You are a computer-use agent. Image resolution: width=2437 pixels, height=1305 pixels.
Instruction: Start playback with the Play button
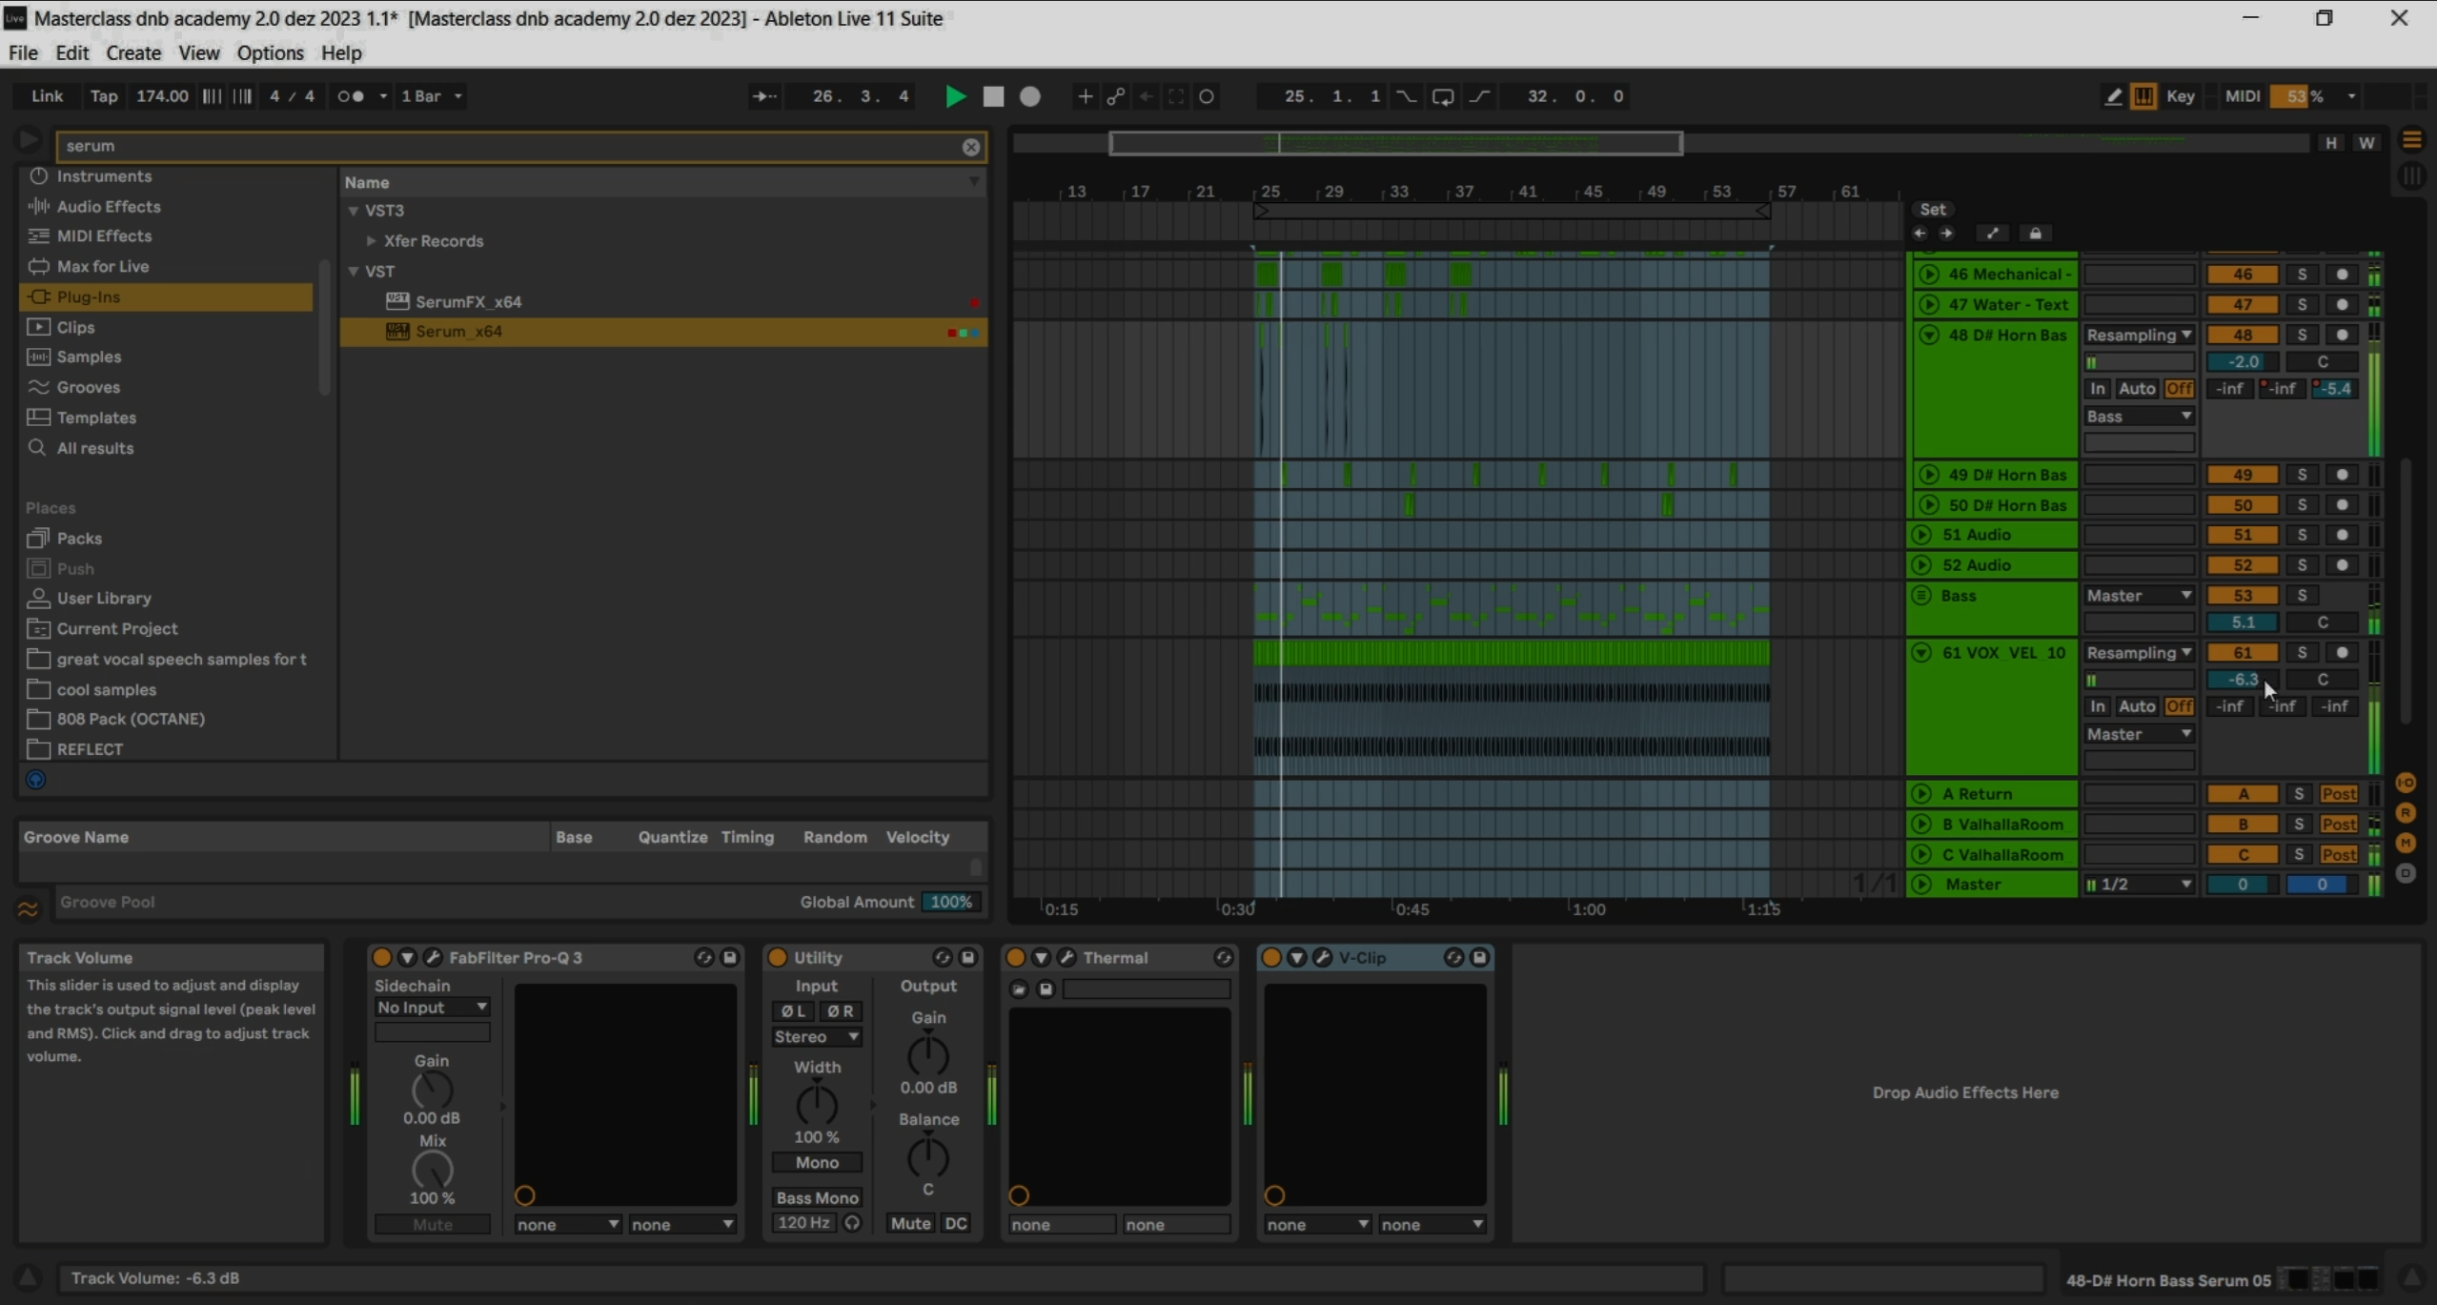[x=954, y=96]
